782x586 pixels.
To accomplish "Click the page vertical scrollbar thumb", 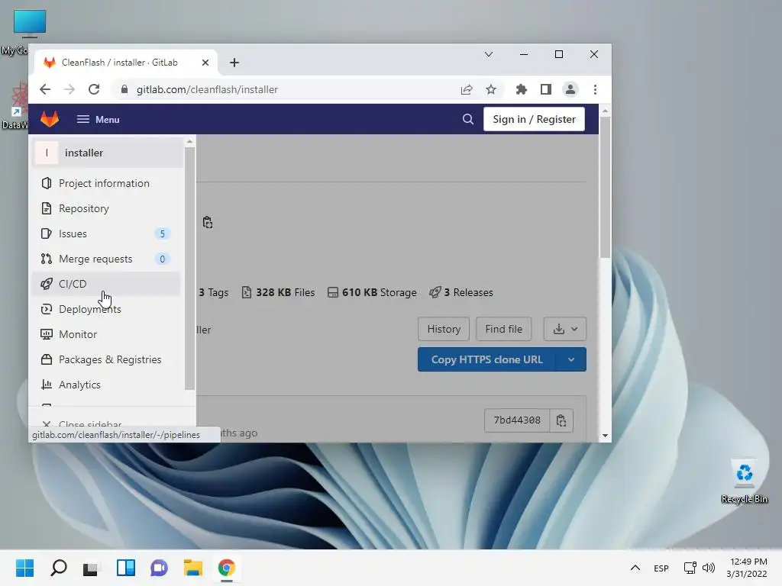I will point(605,187).
